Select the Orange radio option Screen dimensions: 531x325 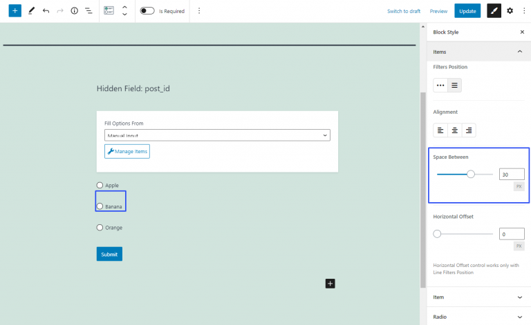(x=100, y=228)
